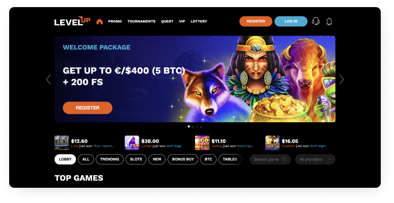Advance to next banner slide arrow
This screenshot has height=203, width=394.
(341, 80)
